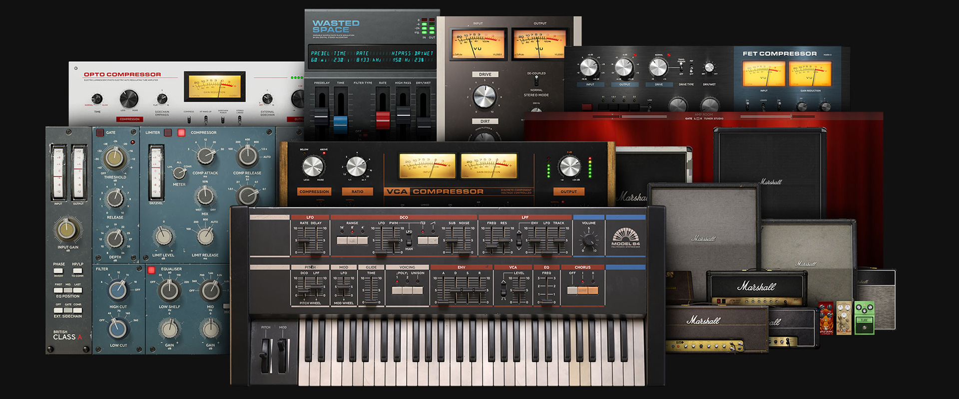Click the PITCH wheel on the synth
The image size is (959, 399).
tap(266, 355)
